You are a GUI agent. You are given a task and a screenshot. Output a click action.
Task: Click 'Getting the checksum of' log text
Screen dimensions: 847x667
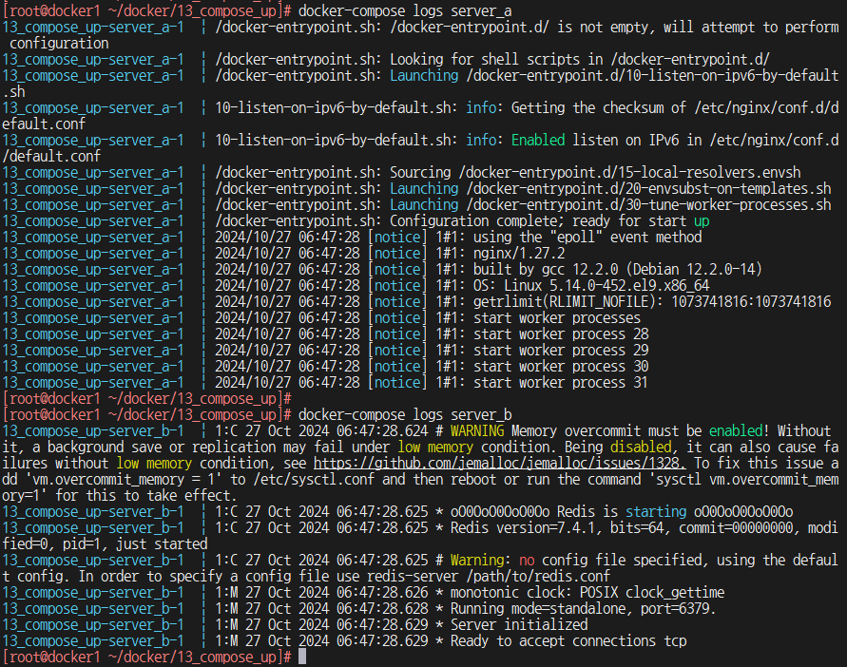[599, 108]
